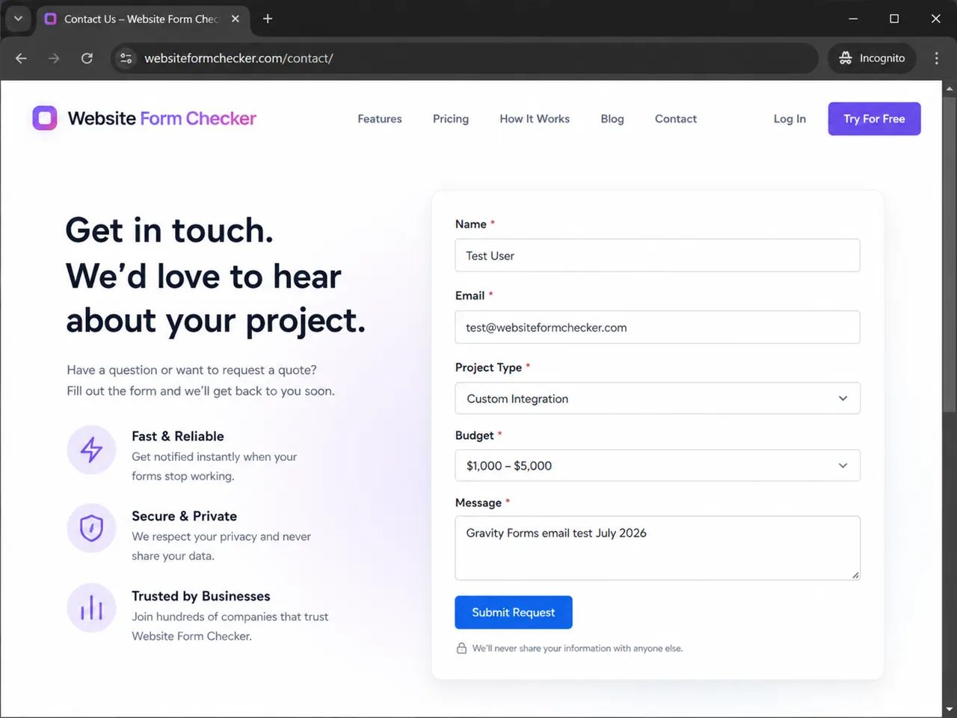Focus the Message text area
The image size is (957, 718).
pos(657,548)
